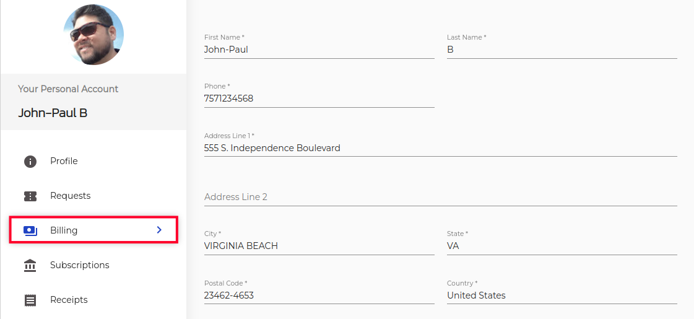Expand Billing with the chevron arrow
This screenshot has width=694, height=319.
(x=159, y=230)
